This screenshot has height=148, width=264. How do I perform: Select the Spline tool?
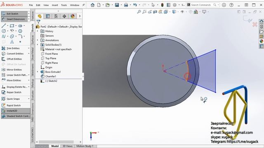tap(4, 36)
